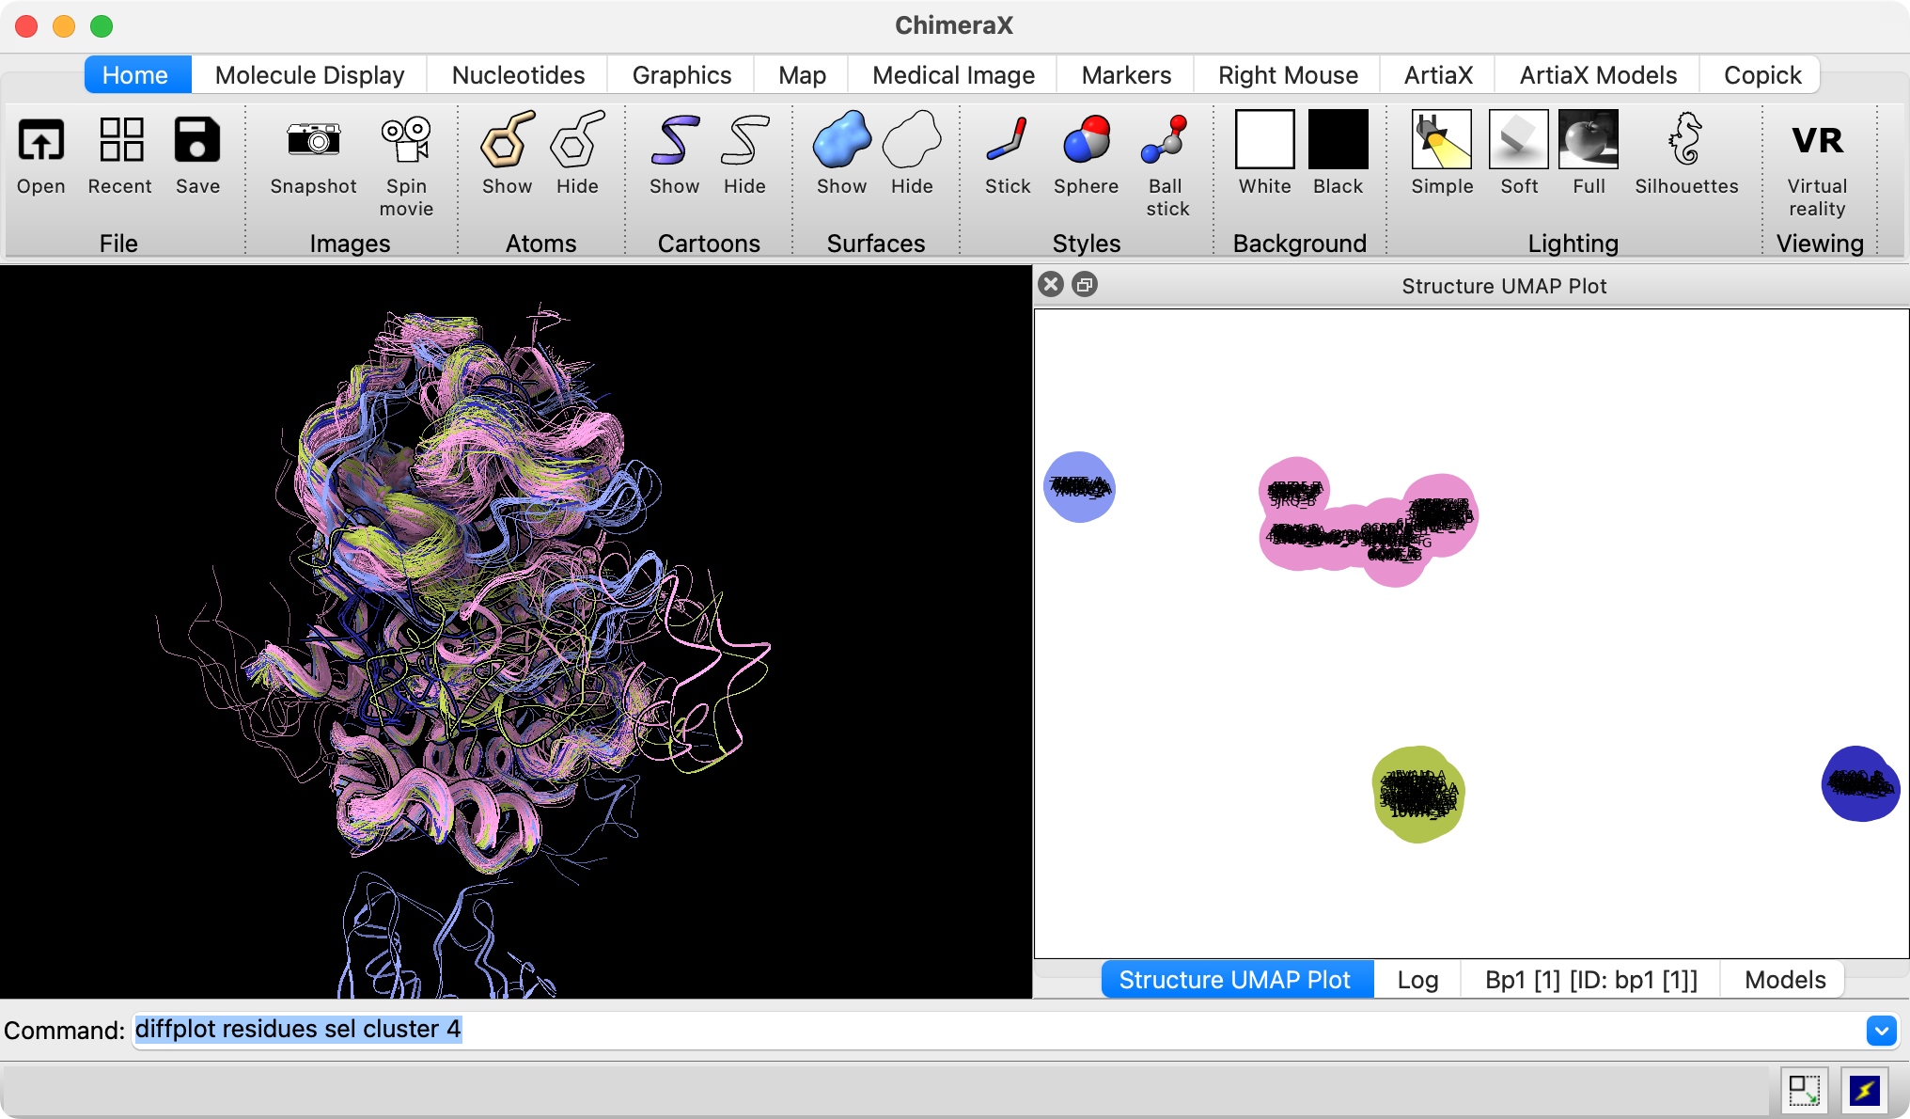Enable Virtual reality viewing mode
The image size is (1910, 1119).
pyautogui.click(x=1816, y=140)
